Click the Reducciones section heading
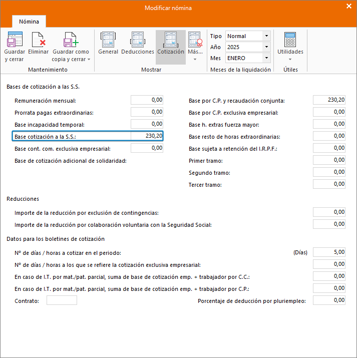The image size is (357, 358). 23,199
